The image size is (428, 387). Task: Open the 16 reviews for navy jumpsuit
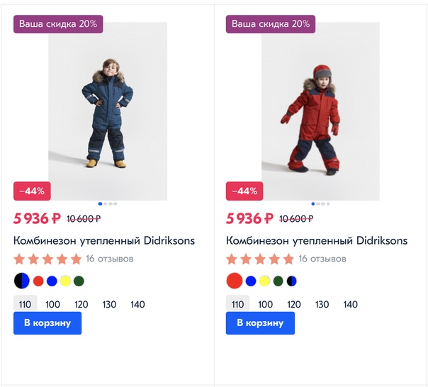coord(110,259)
